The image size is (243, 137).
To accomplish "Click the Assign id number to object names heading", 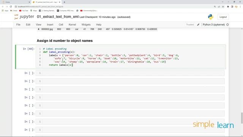I will click(65, 41).
